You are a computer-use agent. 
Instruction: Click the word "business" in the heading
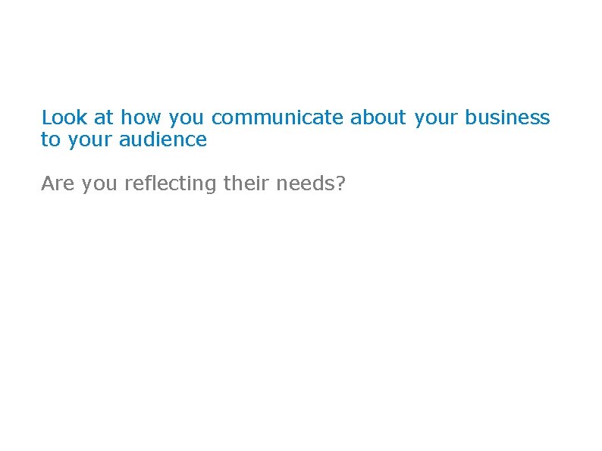pos(507,118)
